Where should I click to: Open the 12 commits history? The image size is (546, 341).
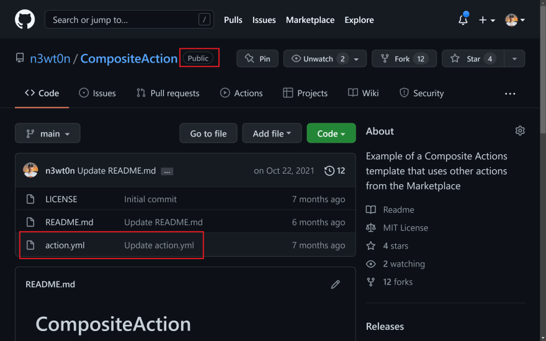point(334,171)
